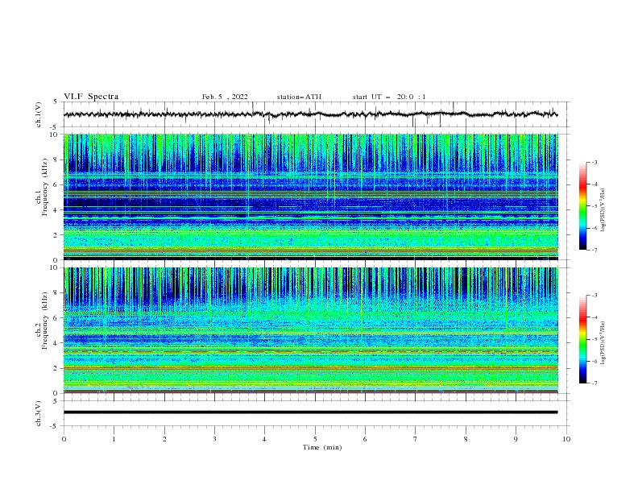Click the "3" tick on the time axis

point(214,439)
